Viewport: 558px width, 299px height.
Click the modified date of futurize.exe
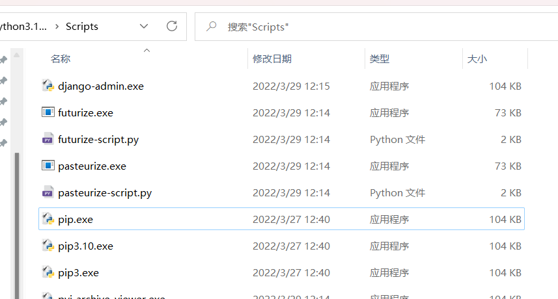click(291, 113)
